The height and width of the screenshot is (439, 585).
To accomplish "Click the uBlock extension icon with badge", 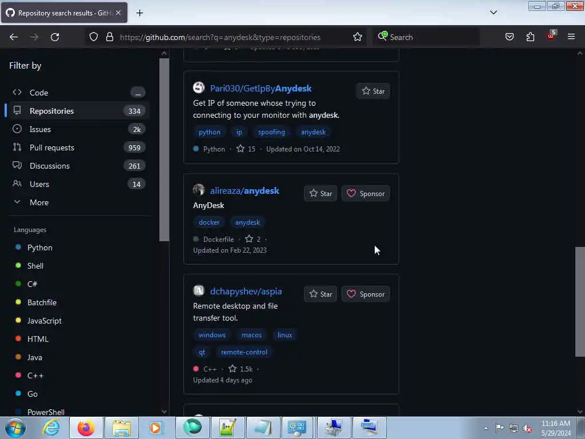I will point(551,36).
